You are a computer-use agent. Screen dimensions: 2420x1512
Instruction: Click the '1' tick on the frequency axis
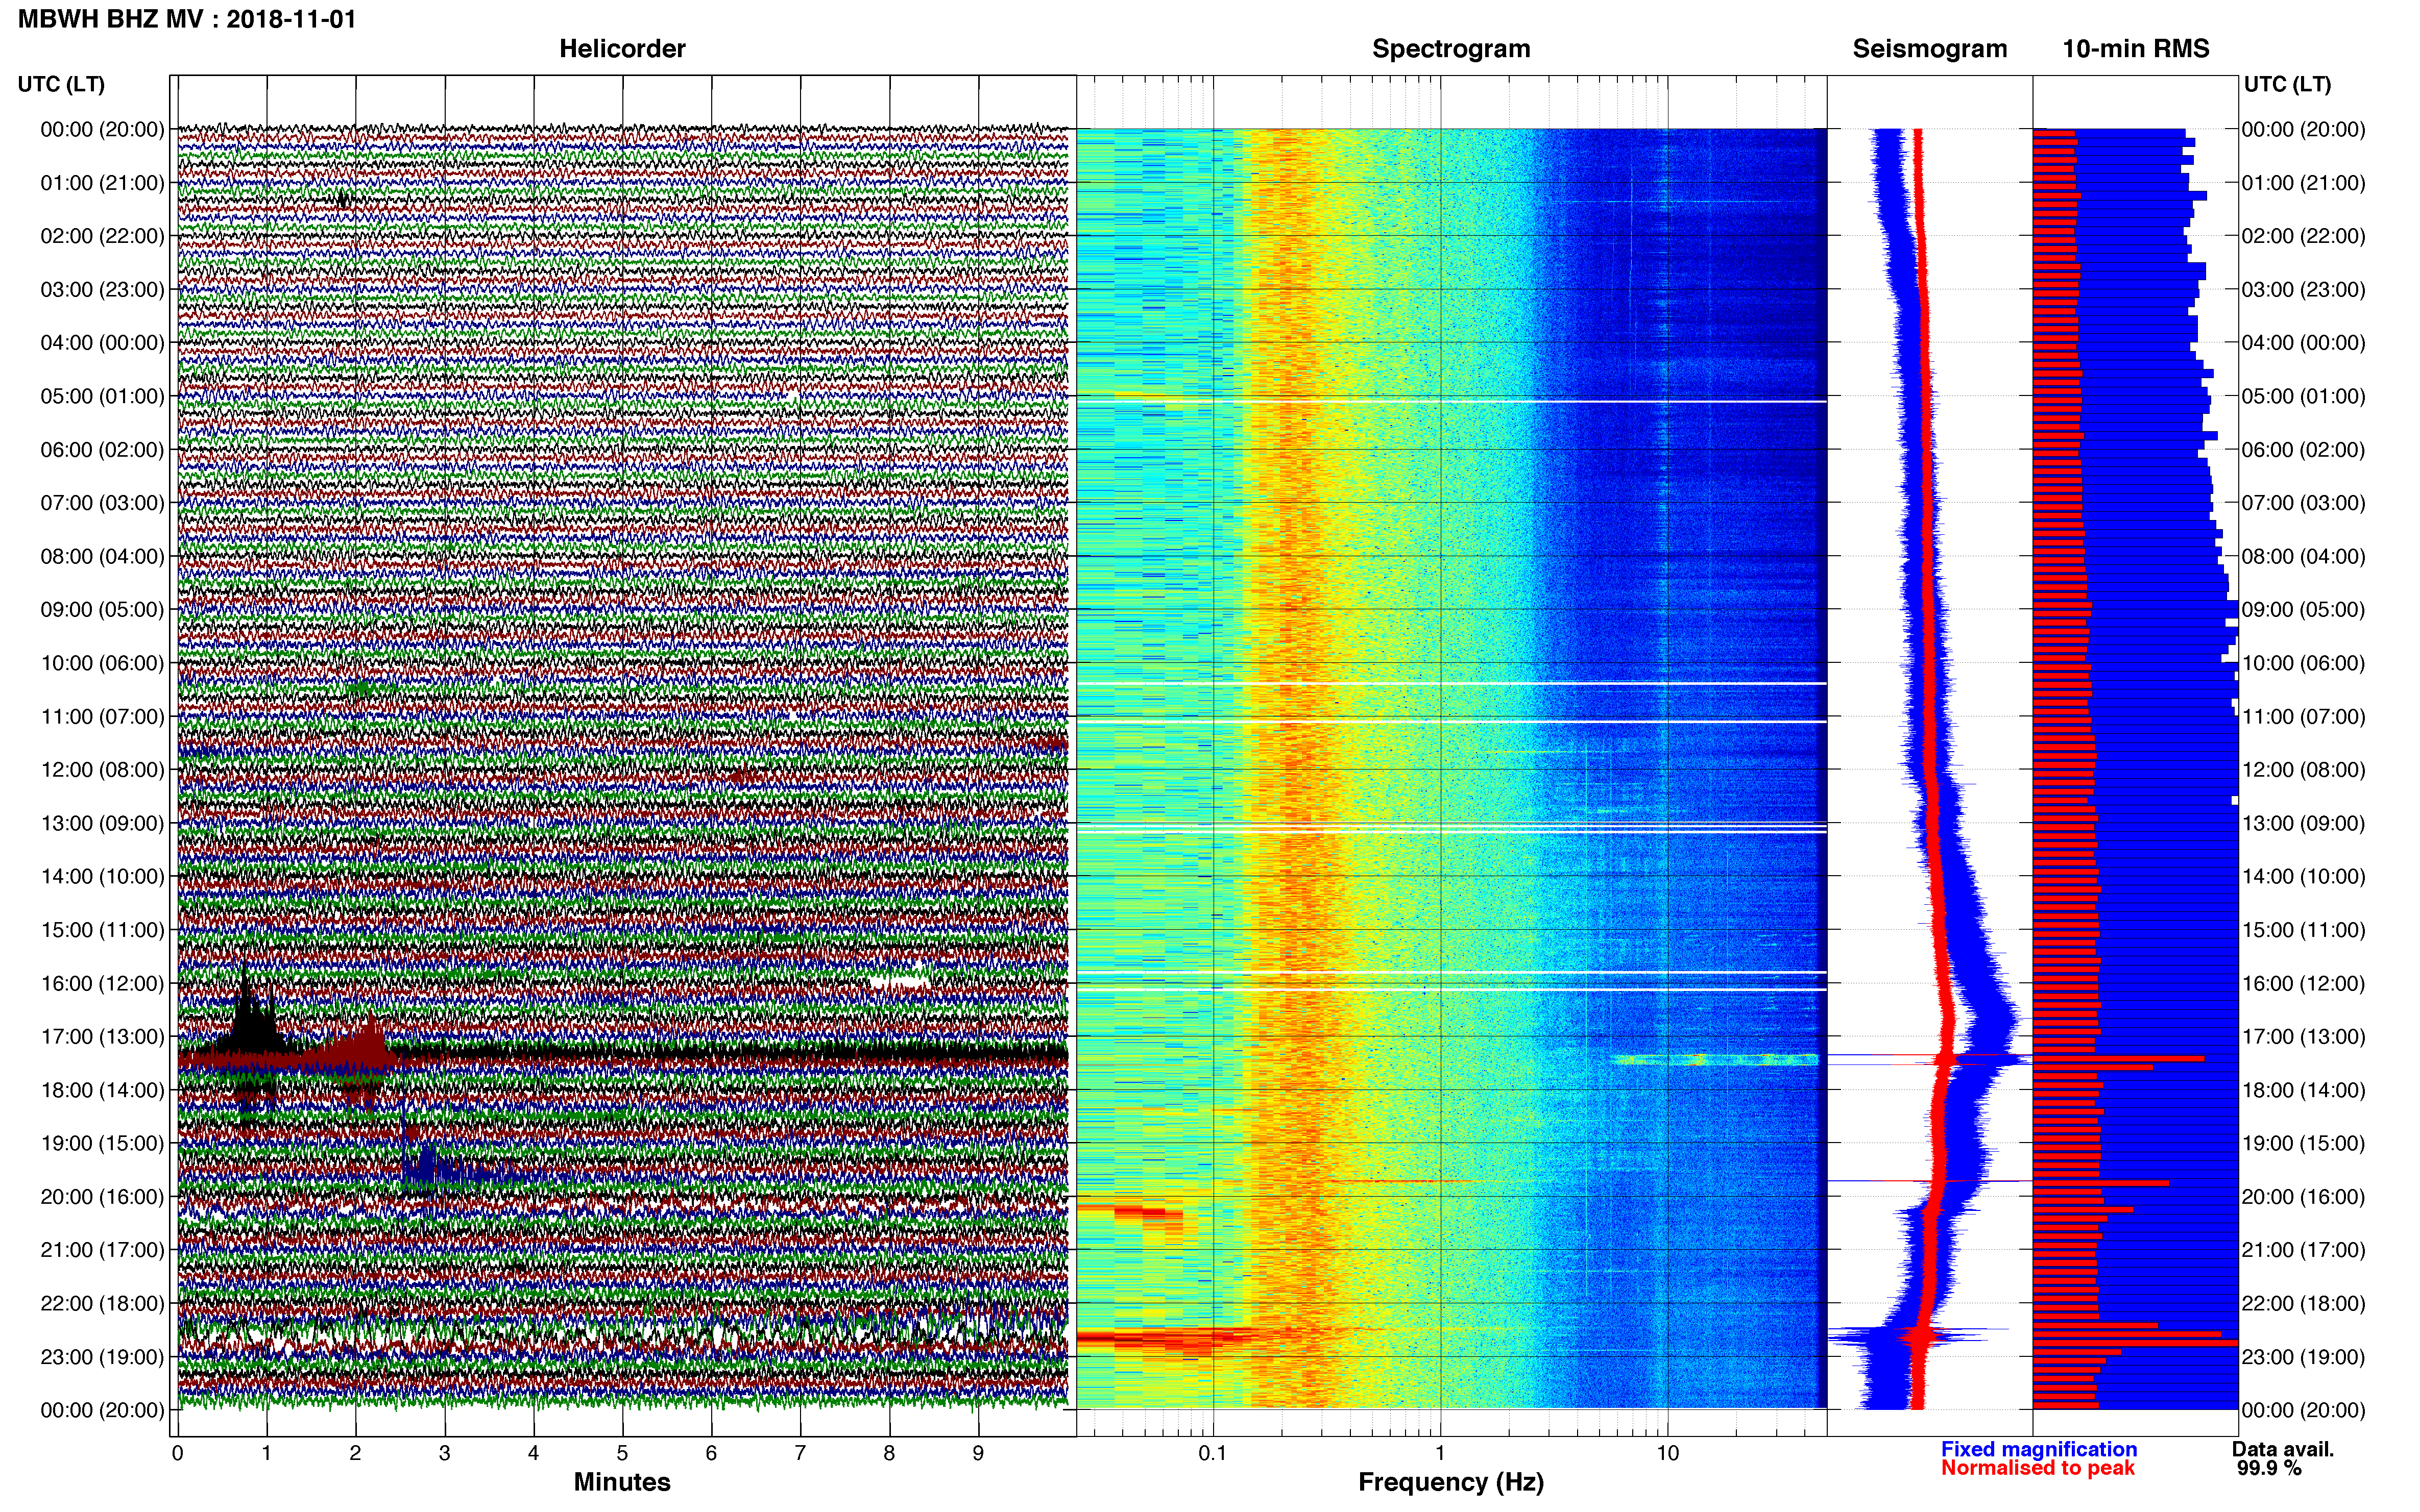pos(1440,1453)
